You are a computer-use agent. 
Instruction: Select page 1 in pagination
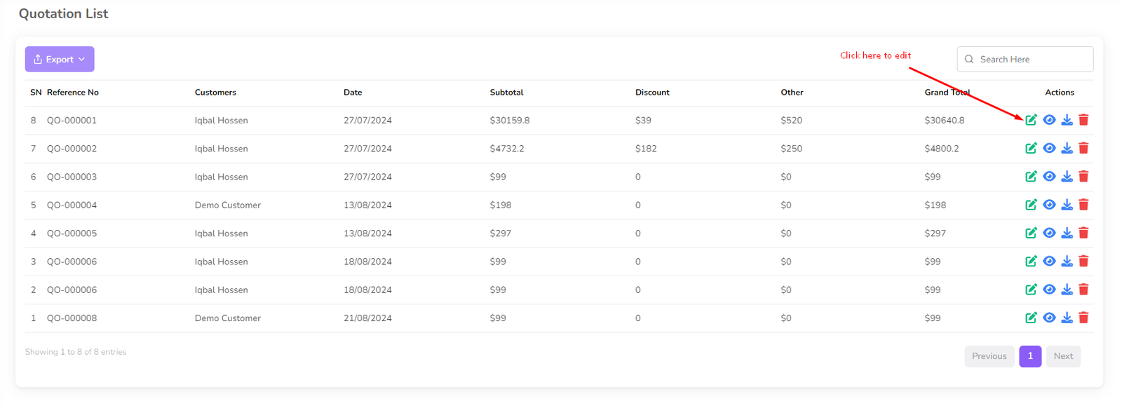pos(1029,356)
